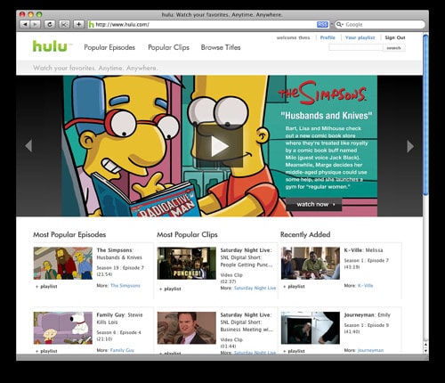Advance to next featured slide arrow
The width and height of the screenshot is (445, 383).
[x=410, y=146]
